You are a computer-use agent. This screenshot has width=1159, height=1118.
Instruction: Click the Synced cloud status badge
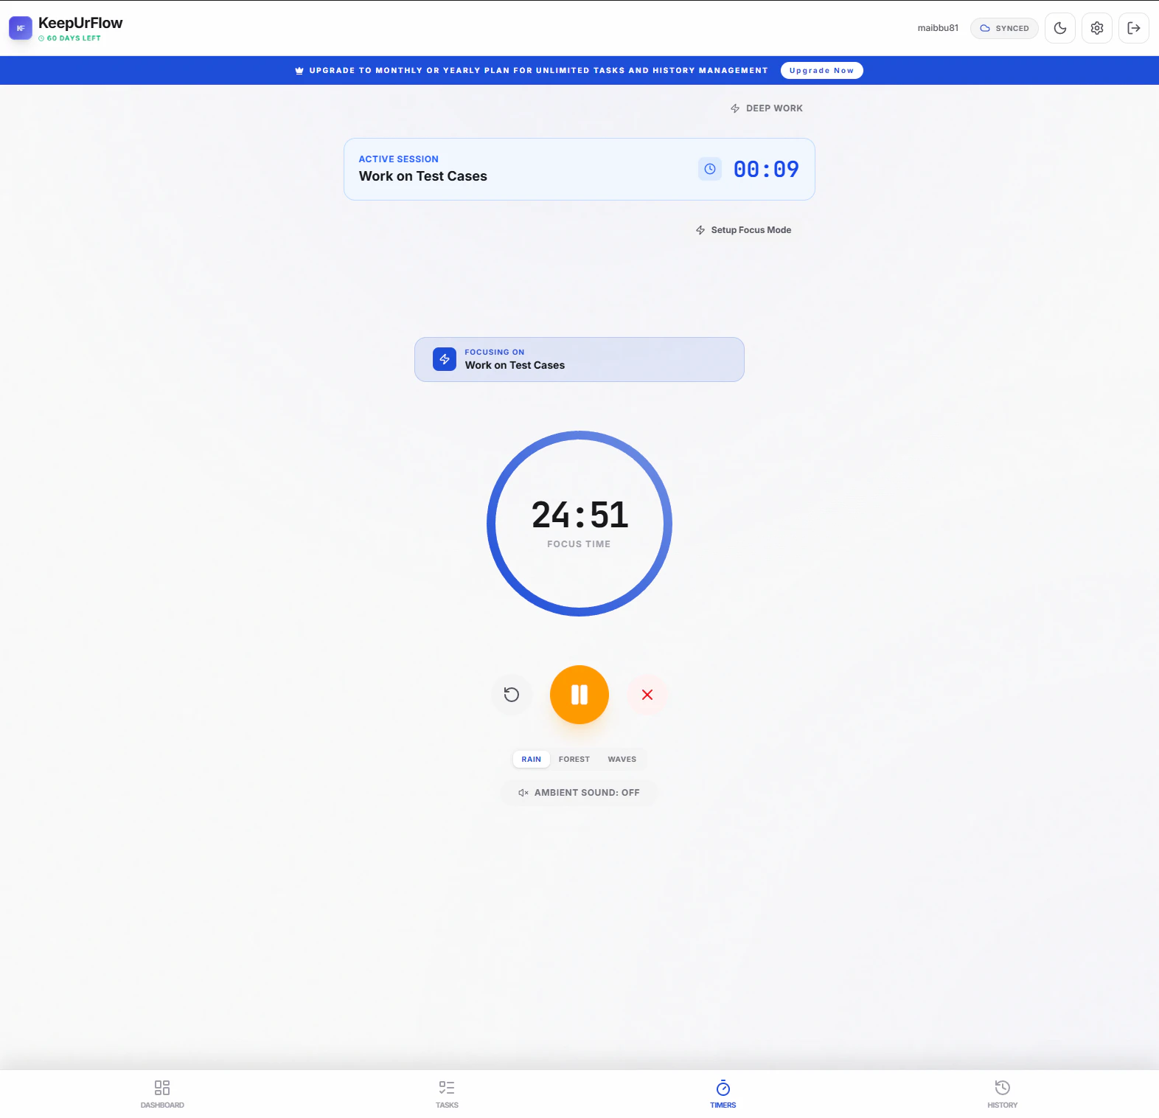pos(1004,28)
